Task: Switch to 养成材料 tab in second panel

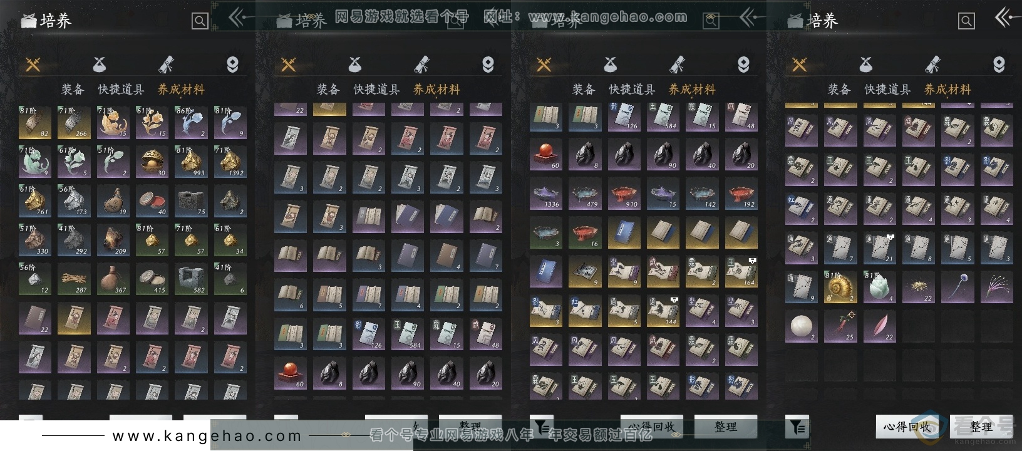Action: [436, 90]
